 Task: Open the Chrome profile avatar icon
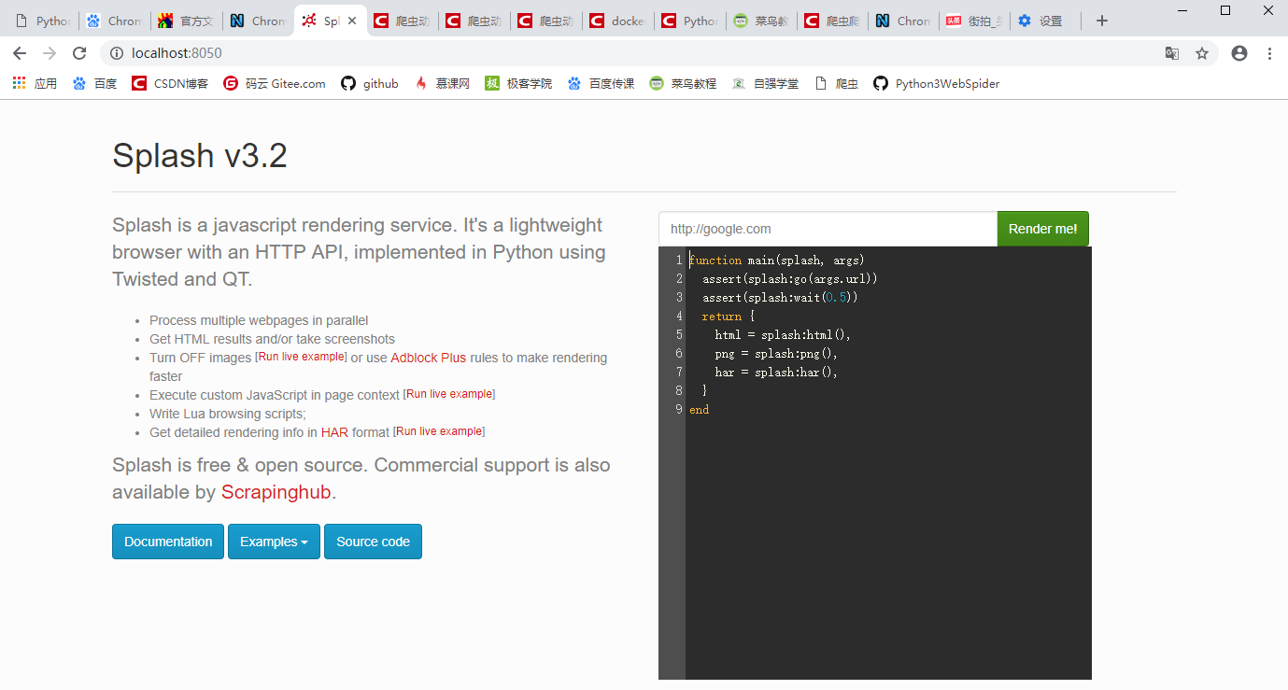(x=1239, y=53)
